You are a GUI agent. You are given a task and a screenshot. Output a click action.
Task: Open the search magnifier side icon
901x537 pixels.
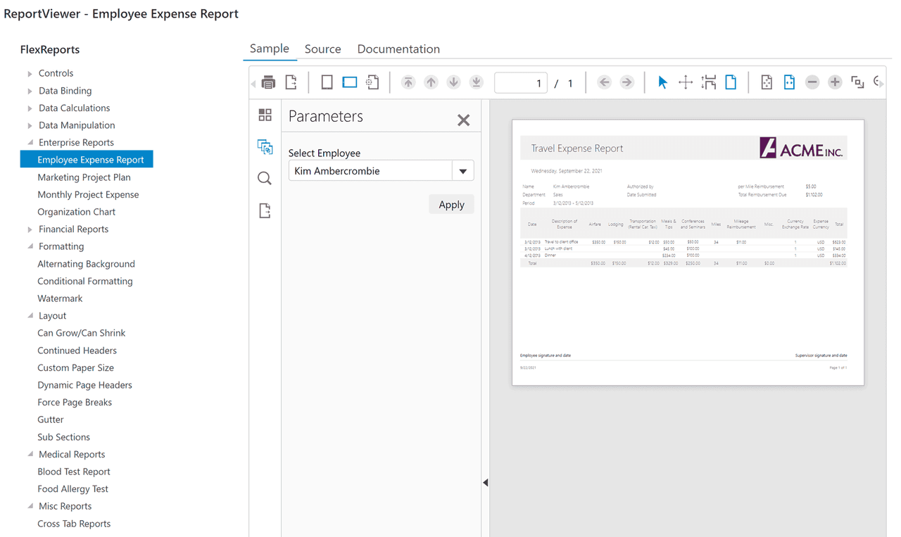tap(265, 179)
